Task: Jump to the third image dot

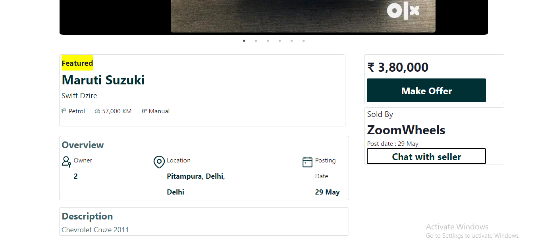Action: coord(268,40)
